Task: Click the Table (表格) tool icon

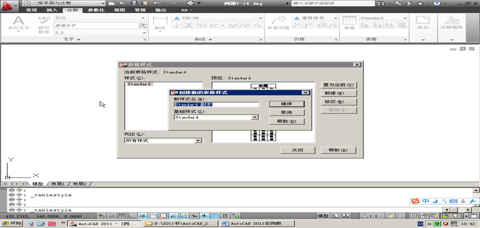Action: (x=349, y=23)
